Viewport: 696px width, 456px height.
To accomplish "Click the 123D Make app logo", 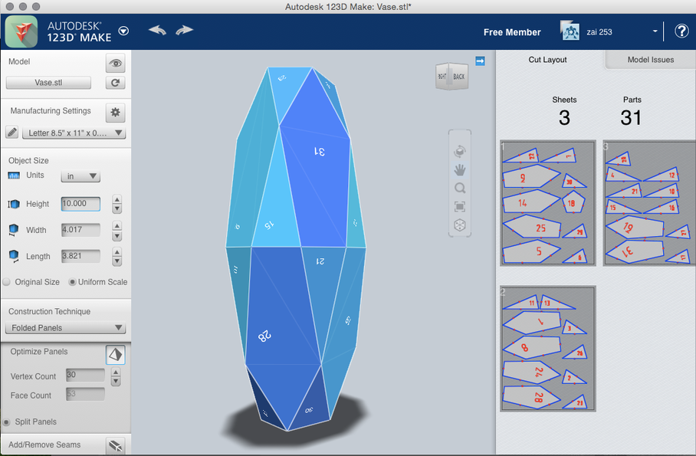I will click(x=21, y=31).
